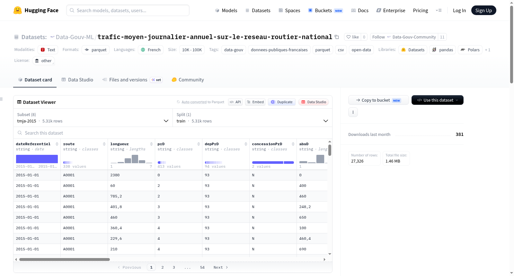The height and width of the screenshot is (276, 514).
Task: Click the API button in Dataset Viewer
Action: [235, 102]
